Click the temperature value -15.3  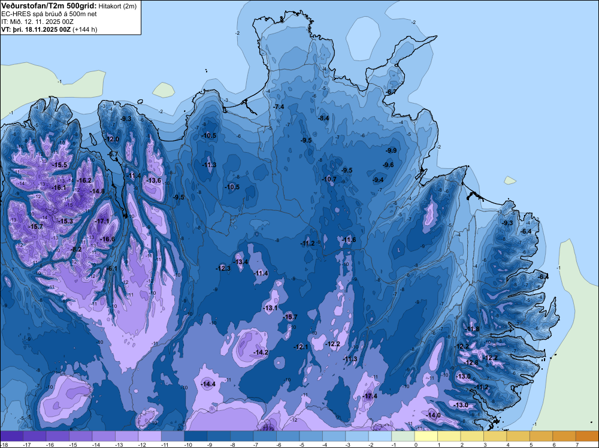click(65, 221)
